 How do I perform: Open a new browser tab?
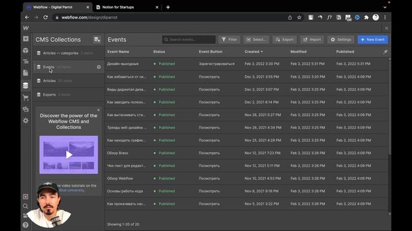(168, 7)
